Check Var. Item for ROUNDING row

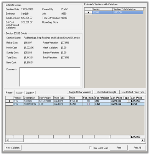pos(88,104)
